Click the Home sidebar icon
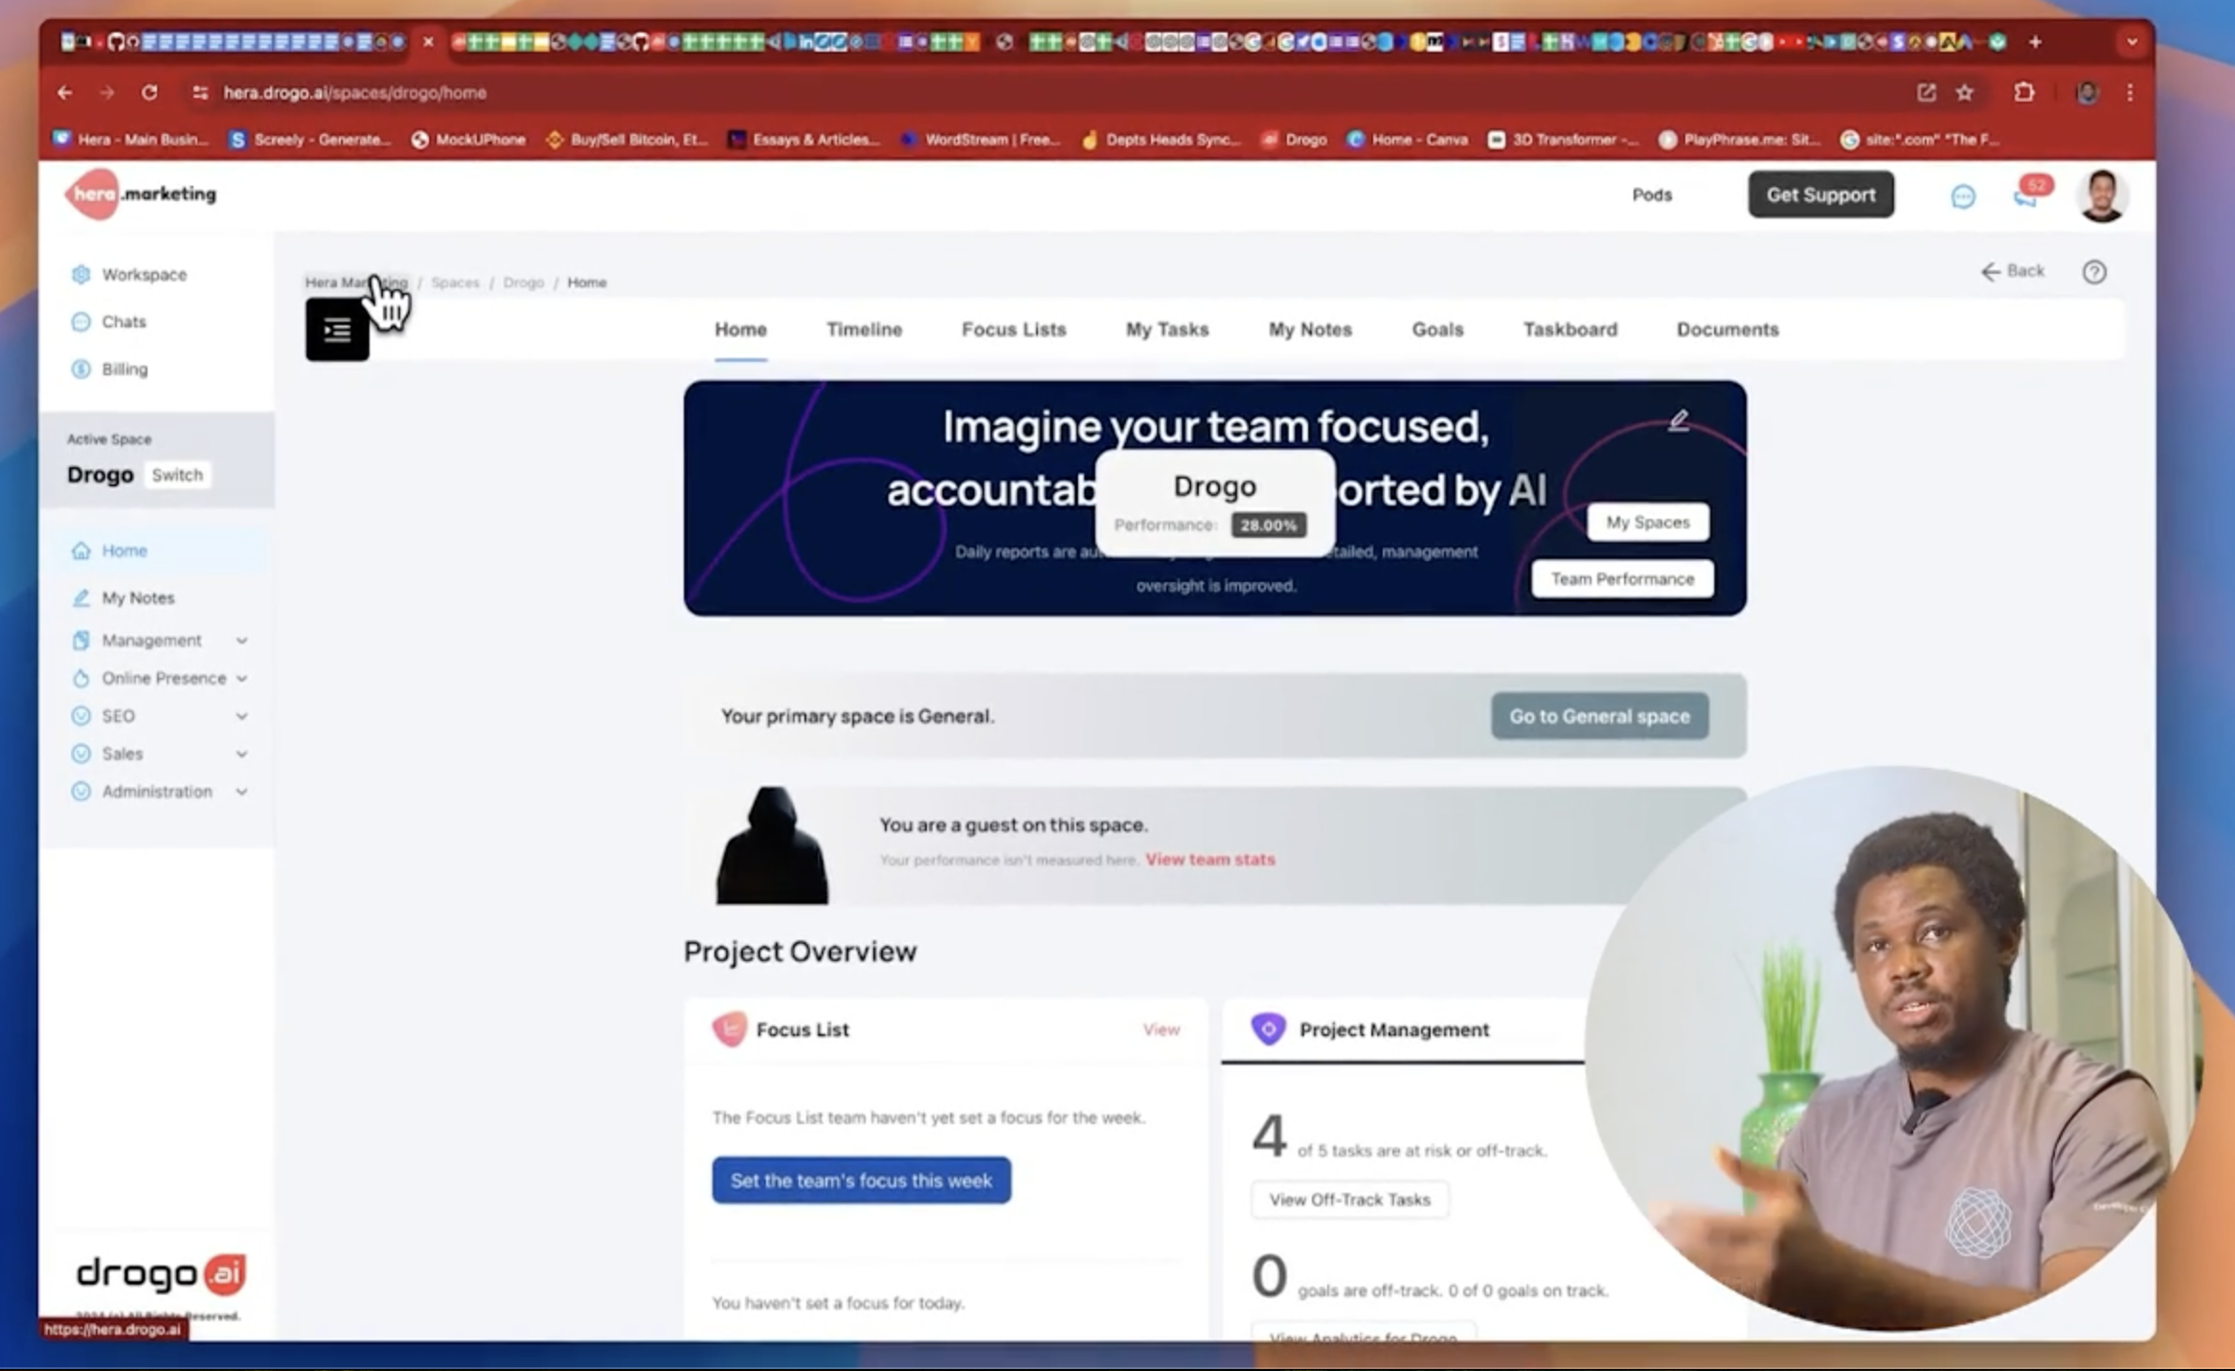Viewport: 2235px width, 1371px height. point(81,549)
